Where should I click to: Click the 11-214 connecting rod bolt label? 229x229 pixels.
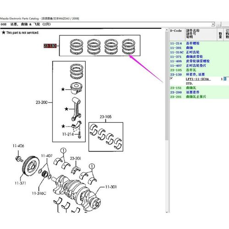(x=68, y=134)
